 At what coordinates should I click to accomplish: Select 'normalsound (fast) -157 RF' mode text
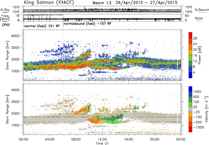pos(88,24)
